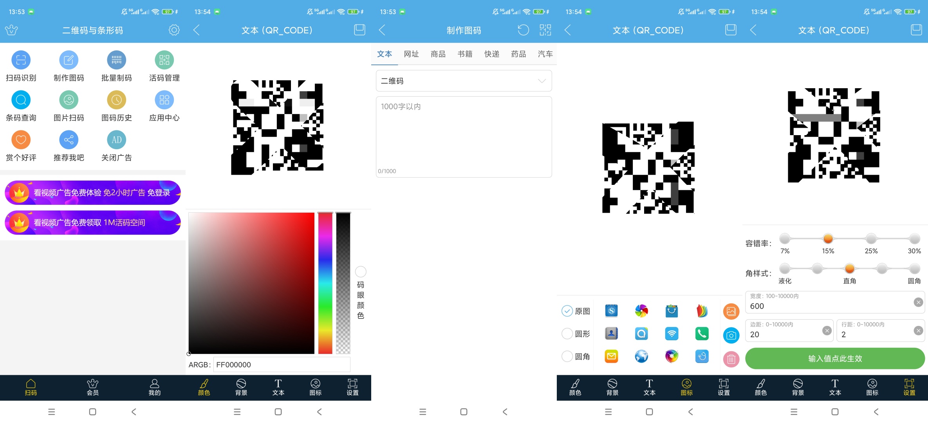
Task: Tap the orange gallery image button
Action: [731, 311]
